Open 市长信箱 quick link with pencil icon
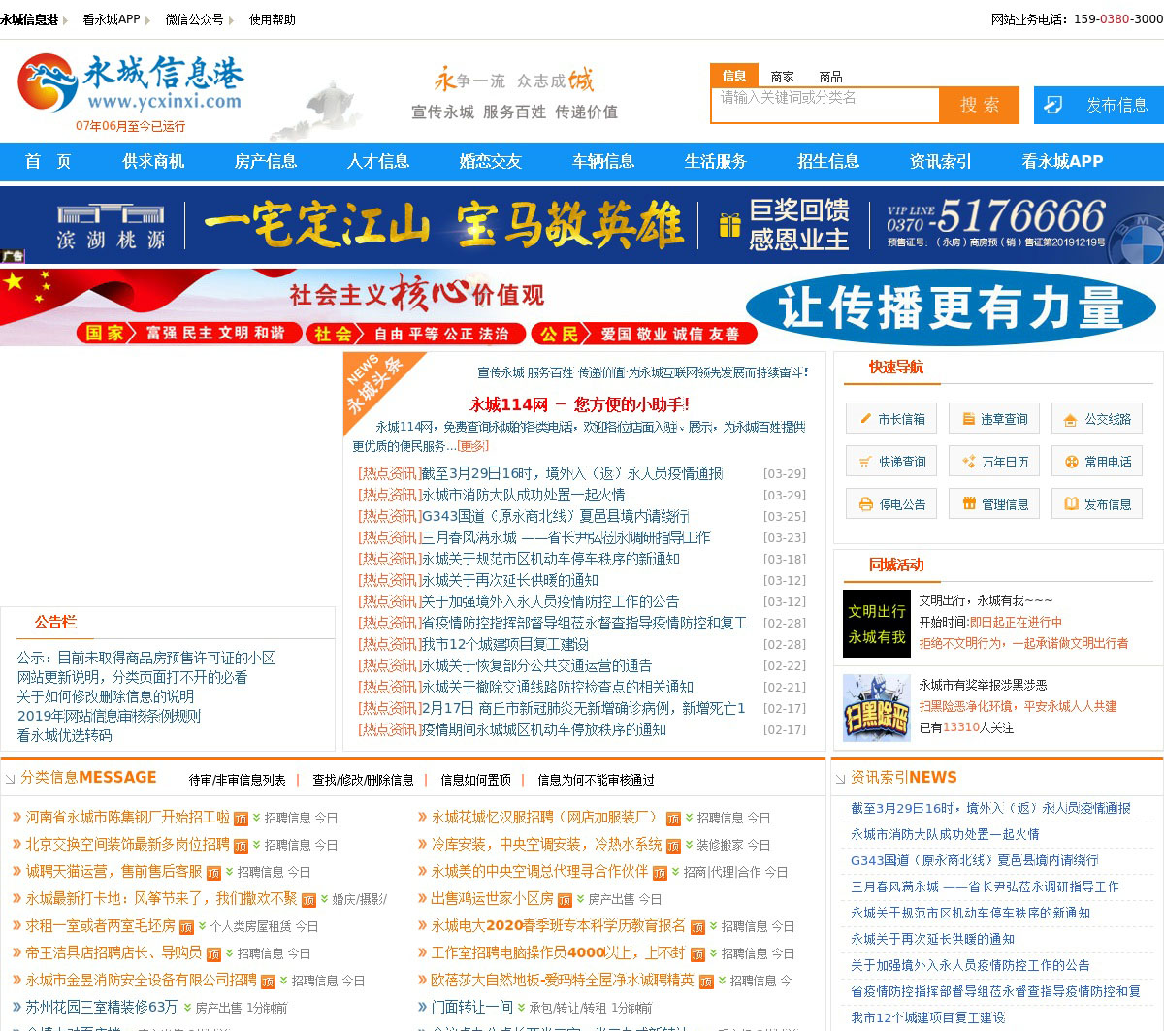 click(891, 419)
